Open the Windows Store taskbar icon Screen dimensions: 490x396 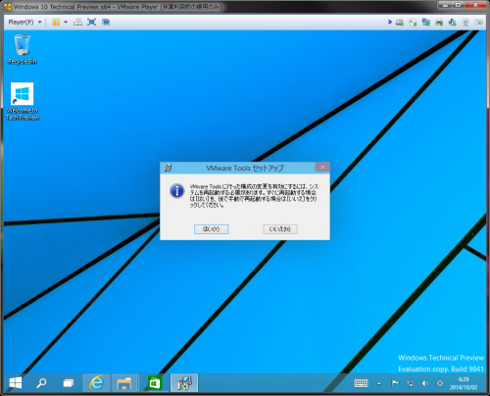point(155,383)
